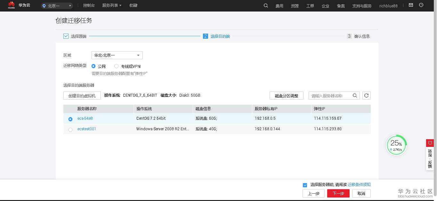Open the richblue88 account menu
437x201 pixels.
(x=388, y=6)
